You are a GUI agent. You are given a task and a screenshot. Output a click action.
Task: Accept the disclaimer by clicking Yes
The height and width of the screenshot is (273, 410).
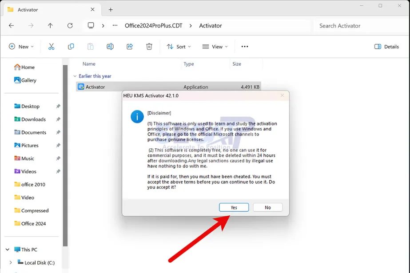pos(234,207)
